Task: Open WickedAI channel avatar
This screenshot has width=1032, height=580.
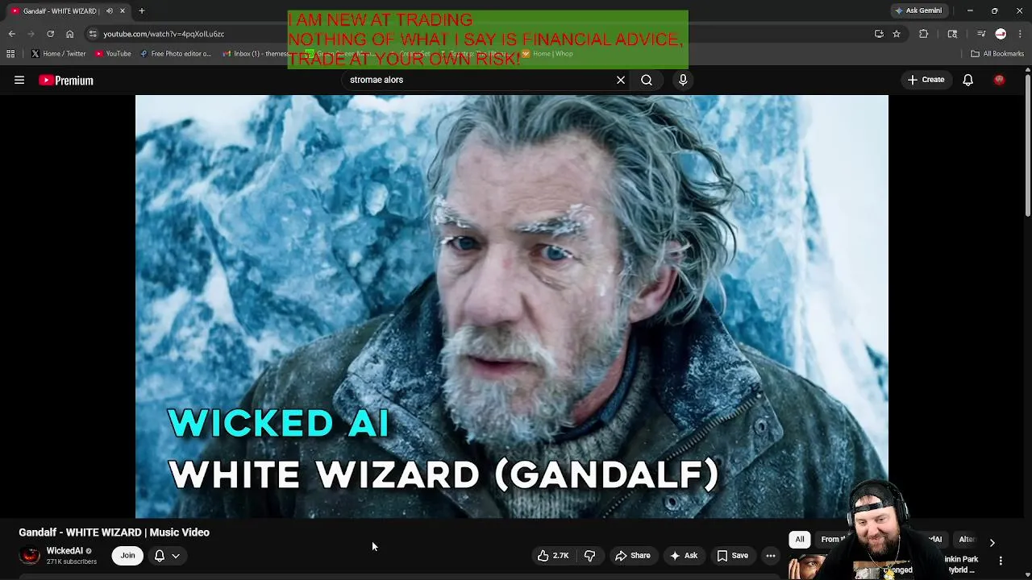Action: pyautogui.click(x=30, y=556)
